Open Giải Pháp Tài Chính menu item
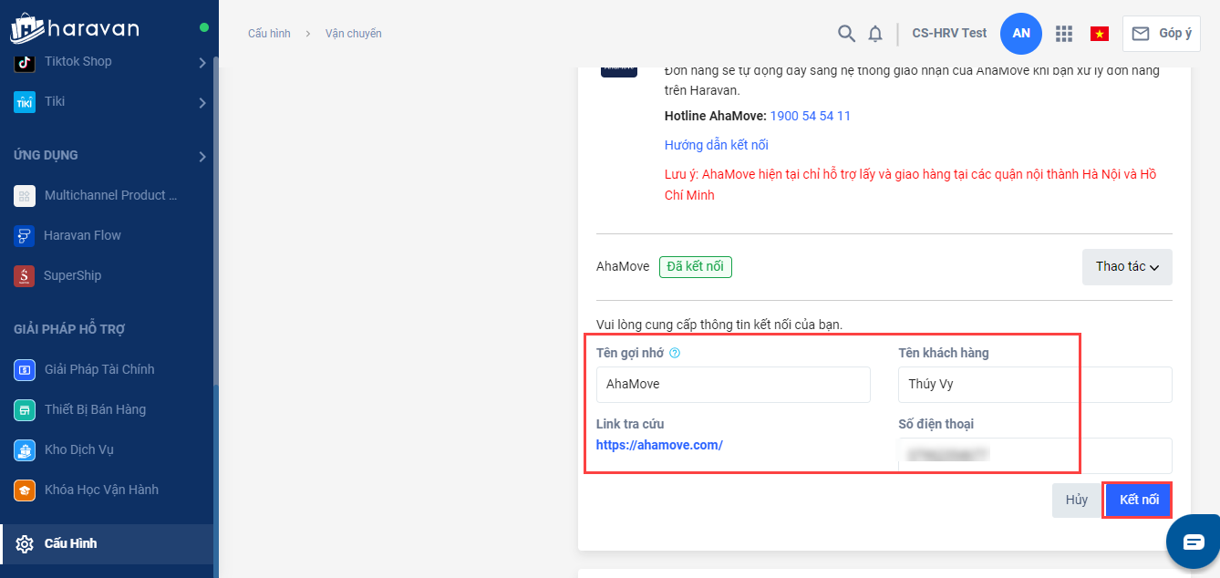 point(98,369)
